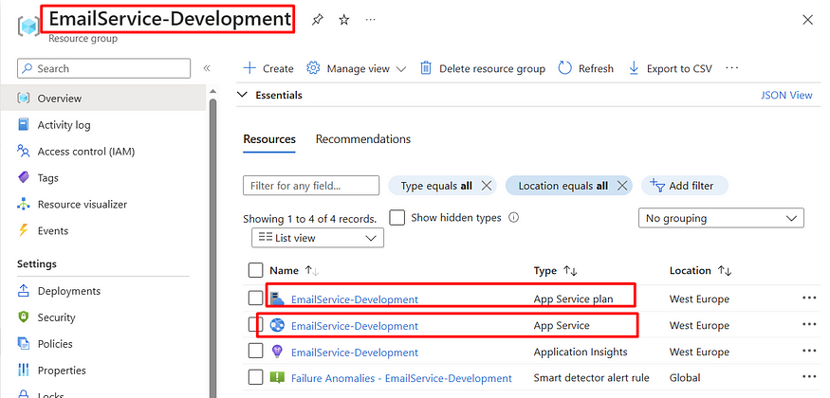Click Delete resource group
The image size is (830, 398).
pyautogui.click(x=482, y=68)
